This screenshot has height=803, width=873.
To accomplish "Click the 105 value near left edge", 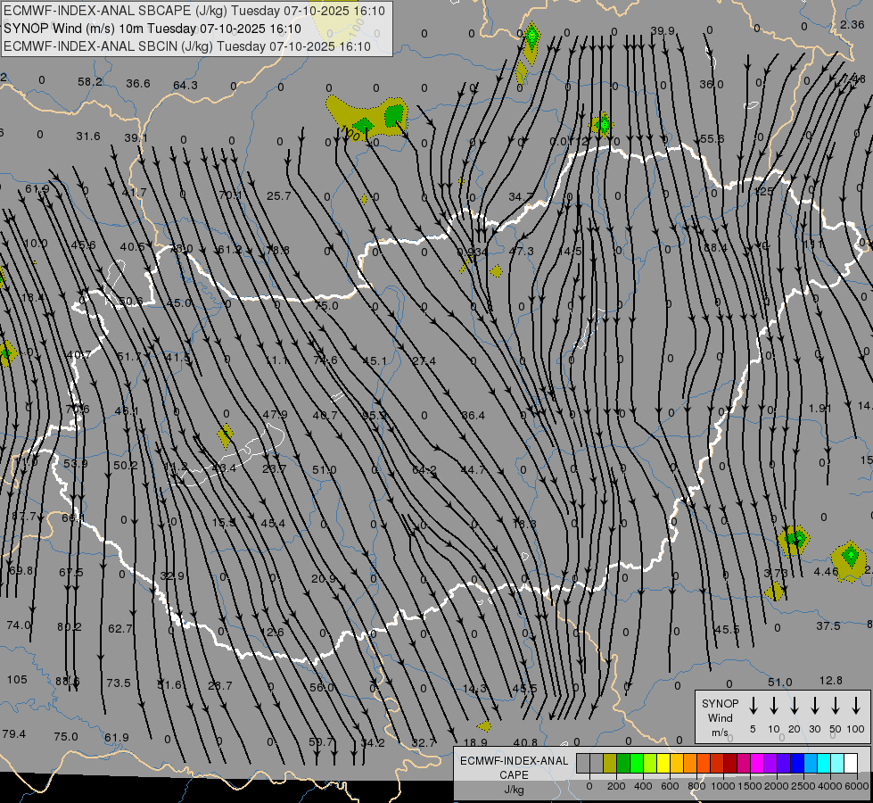I will pyautogui.click(x=17, y=679).
